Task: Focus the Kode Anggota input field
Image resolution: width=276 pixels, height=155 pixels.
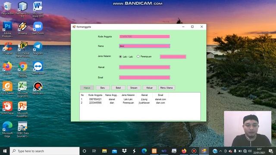Action: click(144, 36)
